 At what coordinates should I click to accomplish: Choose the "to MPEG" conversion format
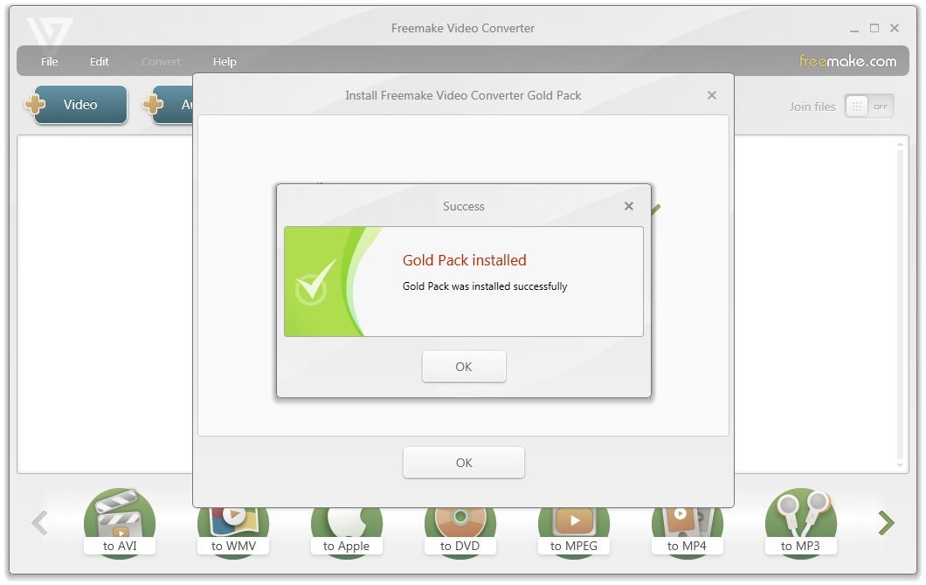click(574, 524)
